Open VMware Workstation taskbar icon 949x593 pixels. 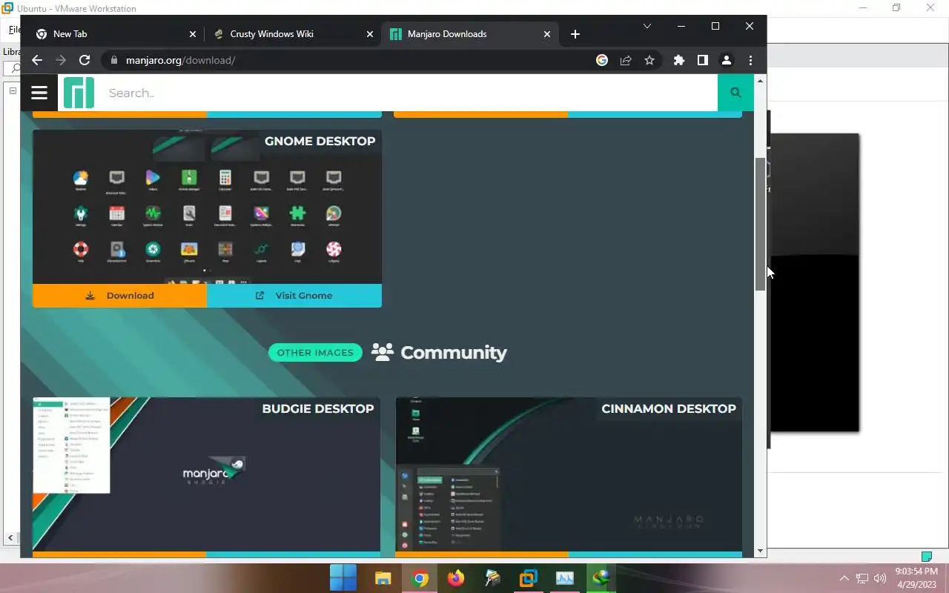coord(529,577)
